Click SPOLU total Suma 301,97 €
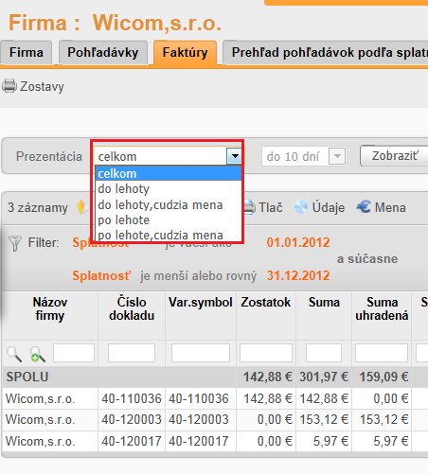This screenshot has width=428, height=474. coord(324,377)
